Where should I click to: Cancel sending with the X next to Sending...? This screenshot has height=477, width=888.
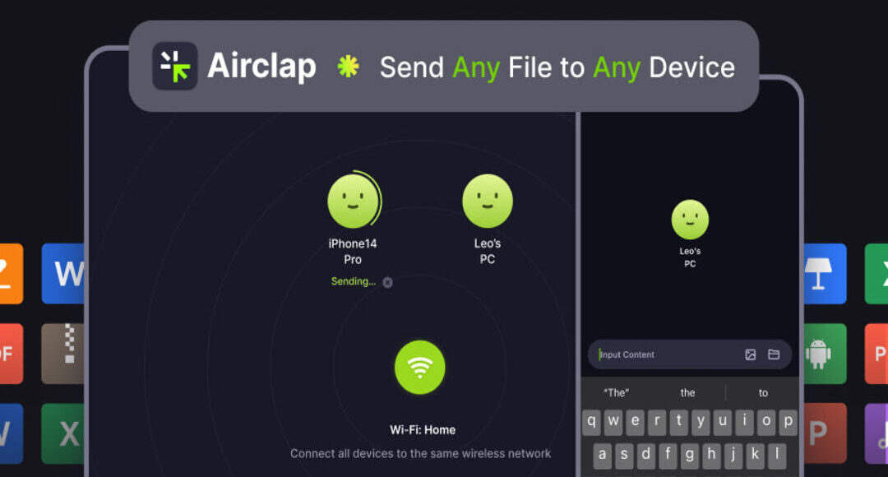pyautogui.click(x=387, y=282)
